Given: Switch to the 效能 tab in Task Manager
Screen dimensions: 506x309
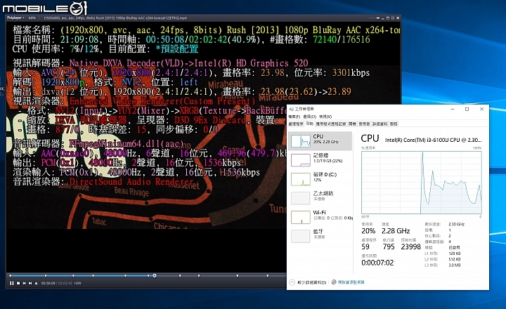Looking at the screenshot, I should tap(309, 124).
